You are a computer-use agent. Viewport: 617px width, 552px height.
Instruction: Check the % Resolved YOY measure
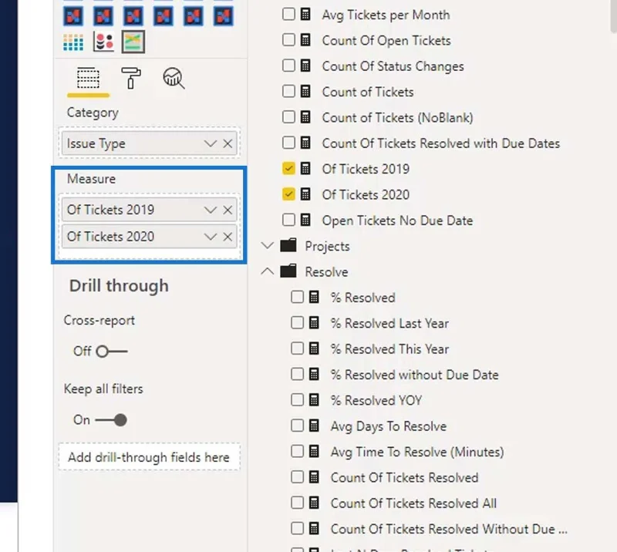tap(297, 400)
